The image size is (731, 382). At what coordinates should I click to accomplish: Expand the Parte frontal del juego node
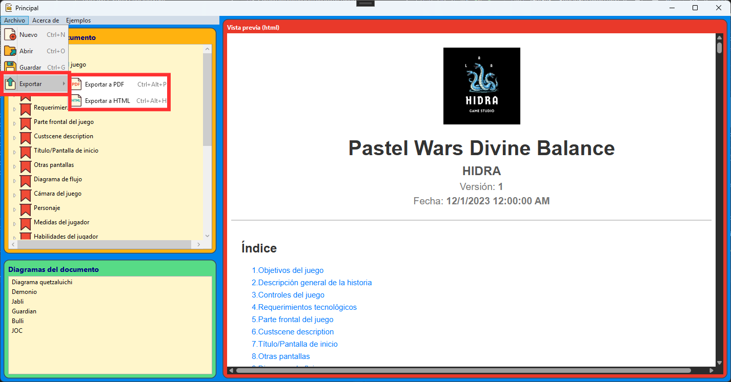point(14,123)
